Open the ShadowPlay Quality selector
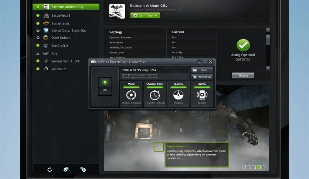This screenshot has width=309, height=179. pyautogui.click(x=179, y=94)
